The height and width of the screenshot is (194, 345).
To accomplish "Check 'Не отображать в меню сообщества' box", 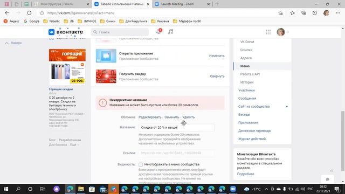I will 141,164.
